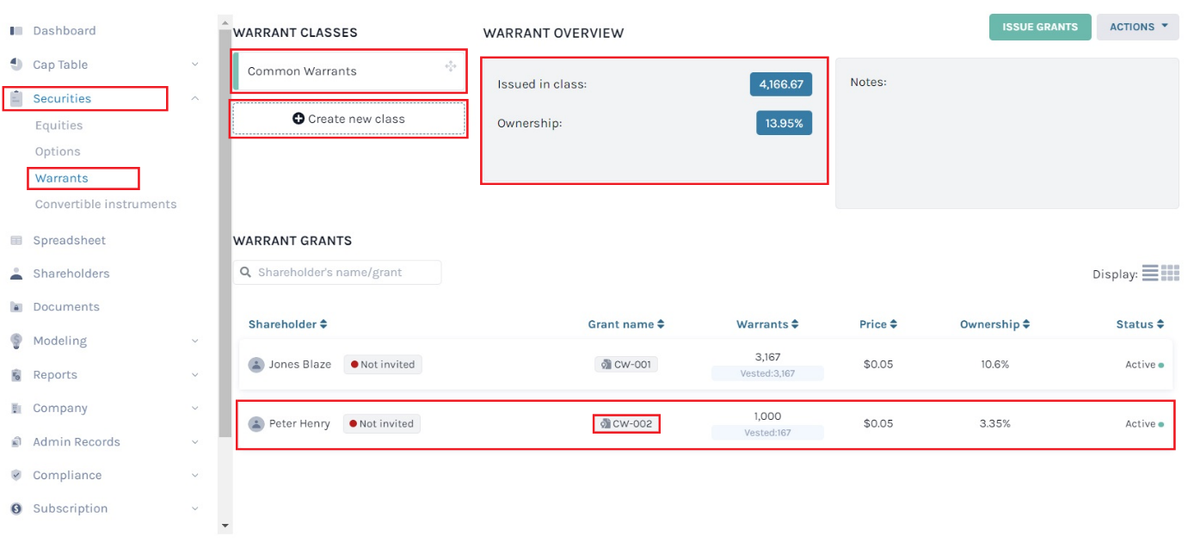Open the ACTIONS dropdown
Viewport: 1188px width, 542px height.
[x=1137, y=27]
